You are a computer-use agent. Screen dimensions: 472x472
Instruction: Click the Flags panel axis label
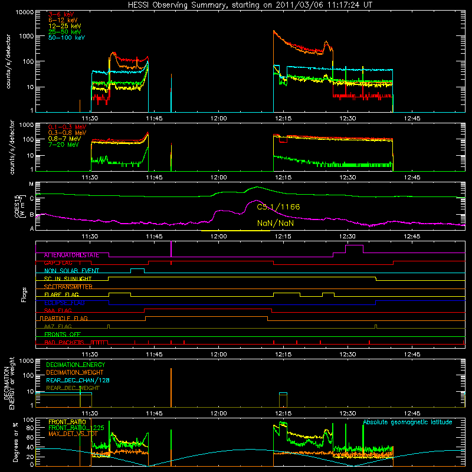tap(24, 294)
